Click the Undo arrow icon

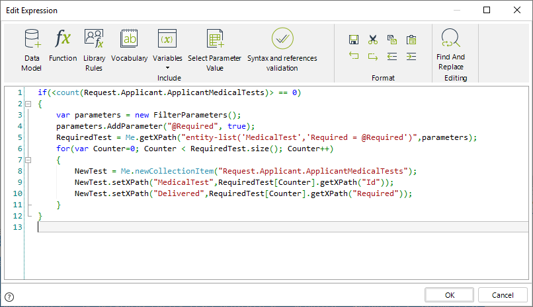(354, 57)
